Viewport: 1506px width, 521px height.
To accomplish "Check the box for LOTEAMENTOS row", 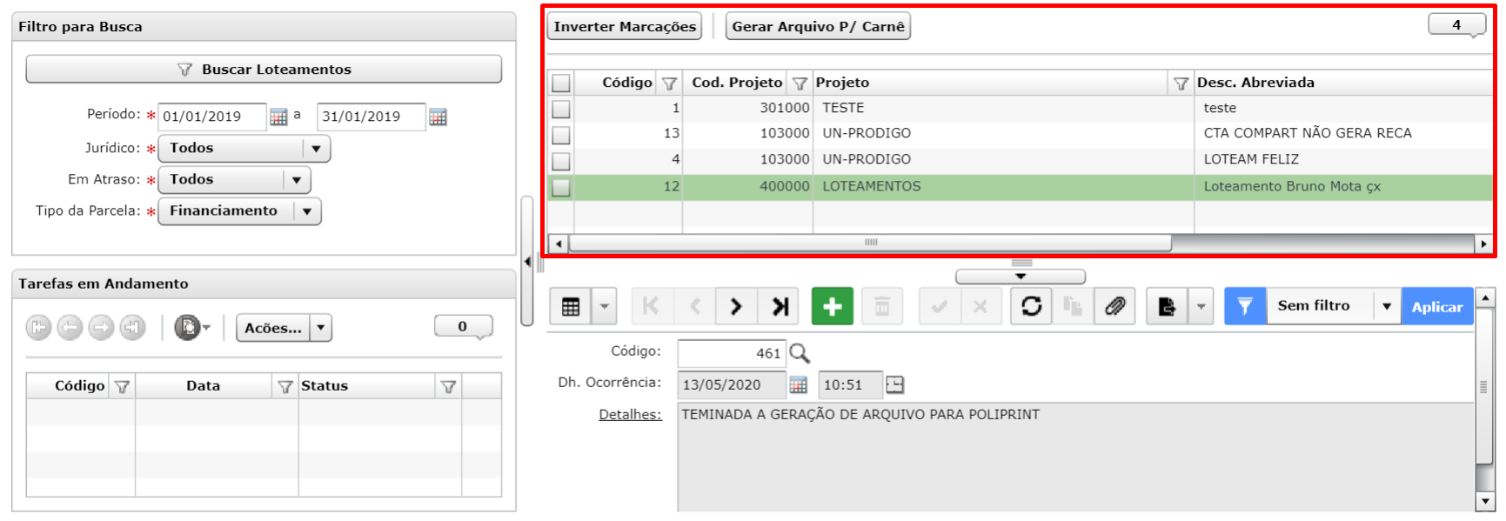I will pyautogui.click(x=561, y=187).
